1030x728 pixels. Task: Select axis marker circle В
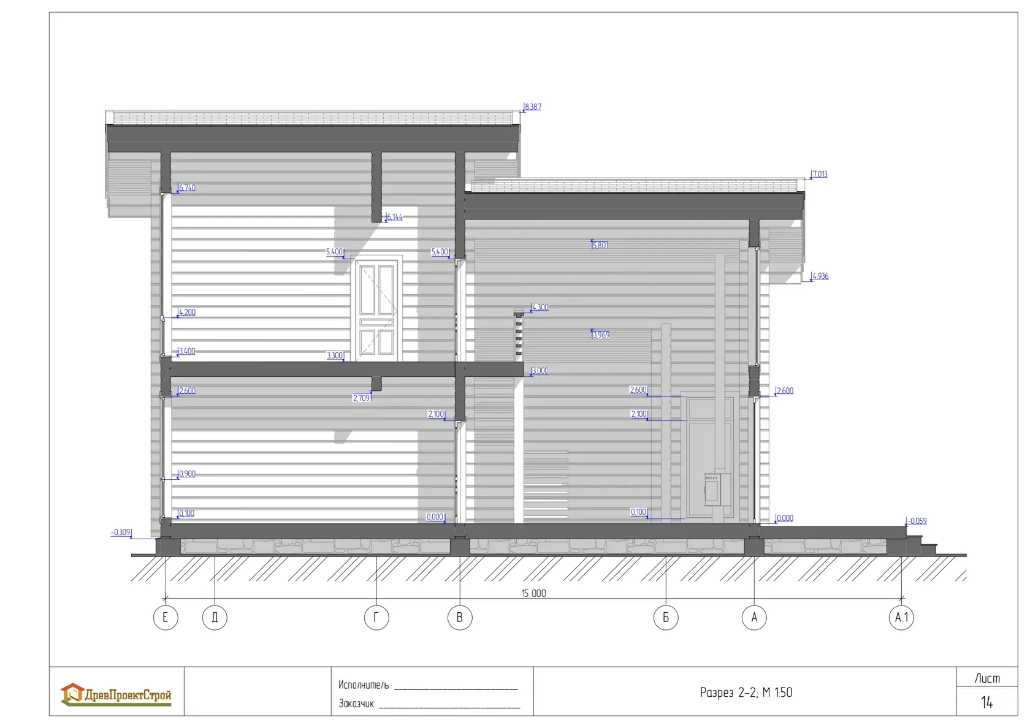460,617
